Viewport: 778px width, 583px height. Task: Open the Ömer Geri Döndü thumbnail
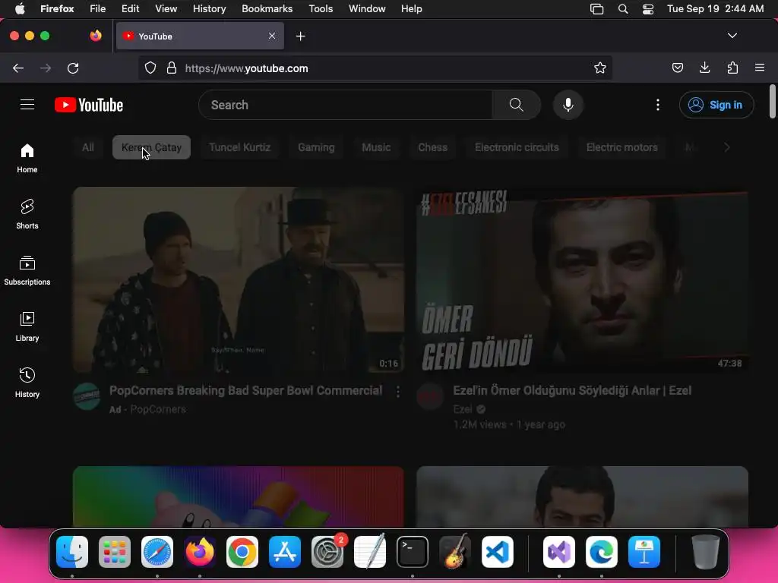click(582, 279)
